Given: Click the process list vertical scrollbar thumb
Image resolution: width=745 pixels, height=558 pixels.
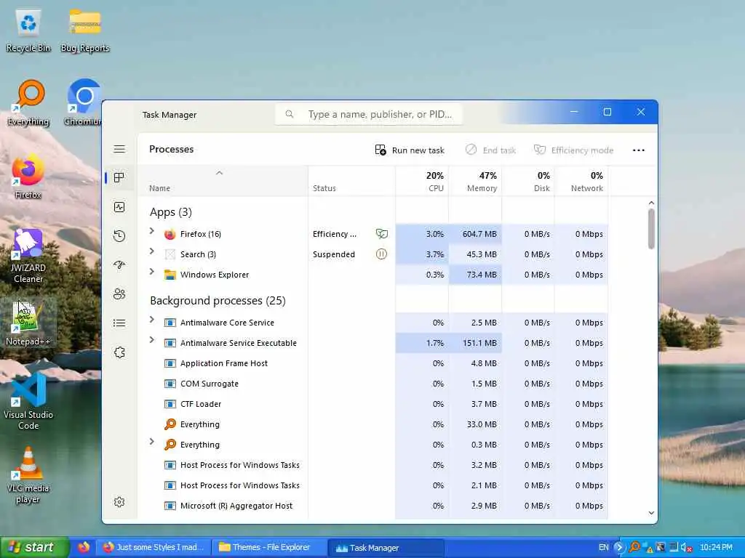Looking at the screenshot, I should tap(651, 229).
